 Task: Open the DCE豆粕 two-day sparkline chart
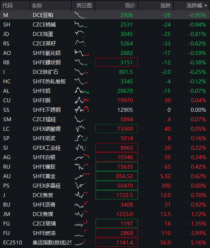point(81,15)
